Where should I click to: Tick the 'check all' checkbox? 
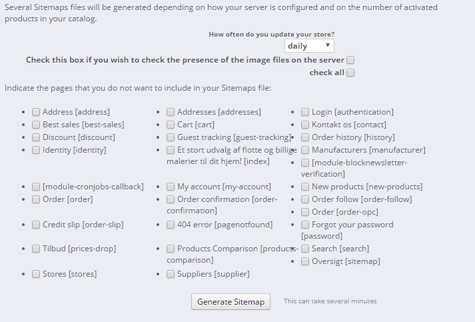click(350, 73)
